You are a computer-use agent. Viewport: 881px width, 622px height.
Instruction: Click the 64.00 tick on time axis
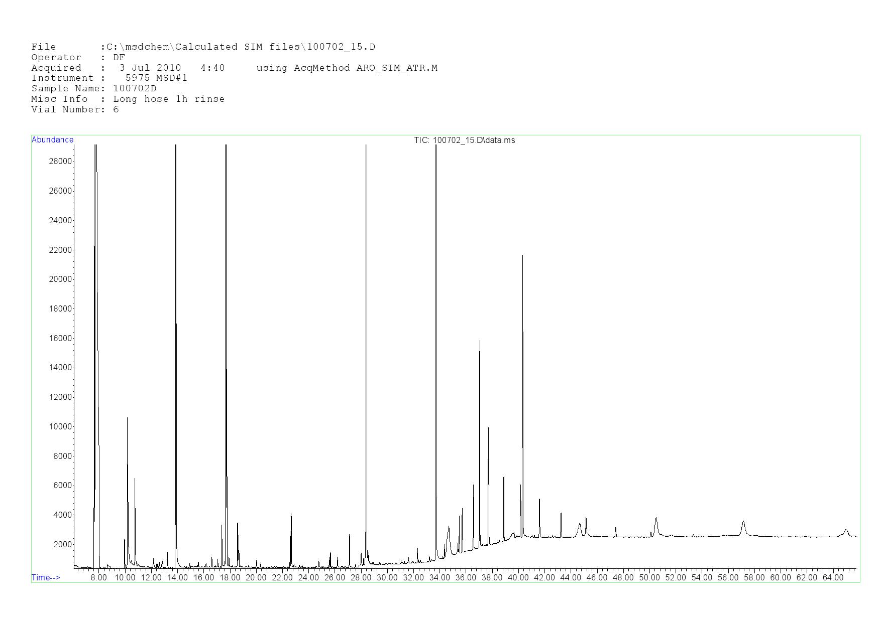point(833,578)
